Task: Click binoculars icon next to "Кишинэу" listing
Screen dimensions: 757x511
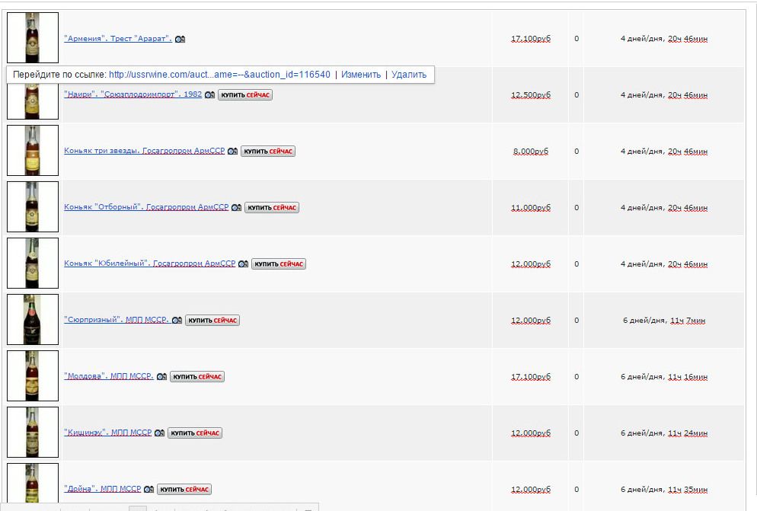Action: (159, 433)
